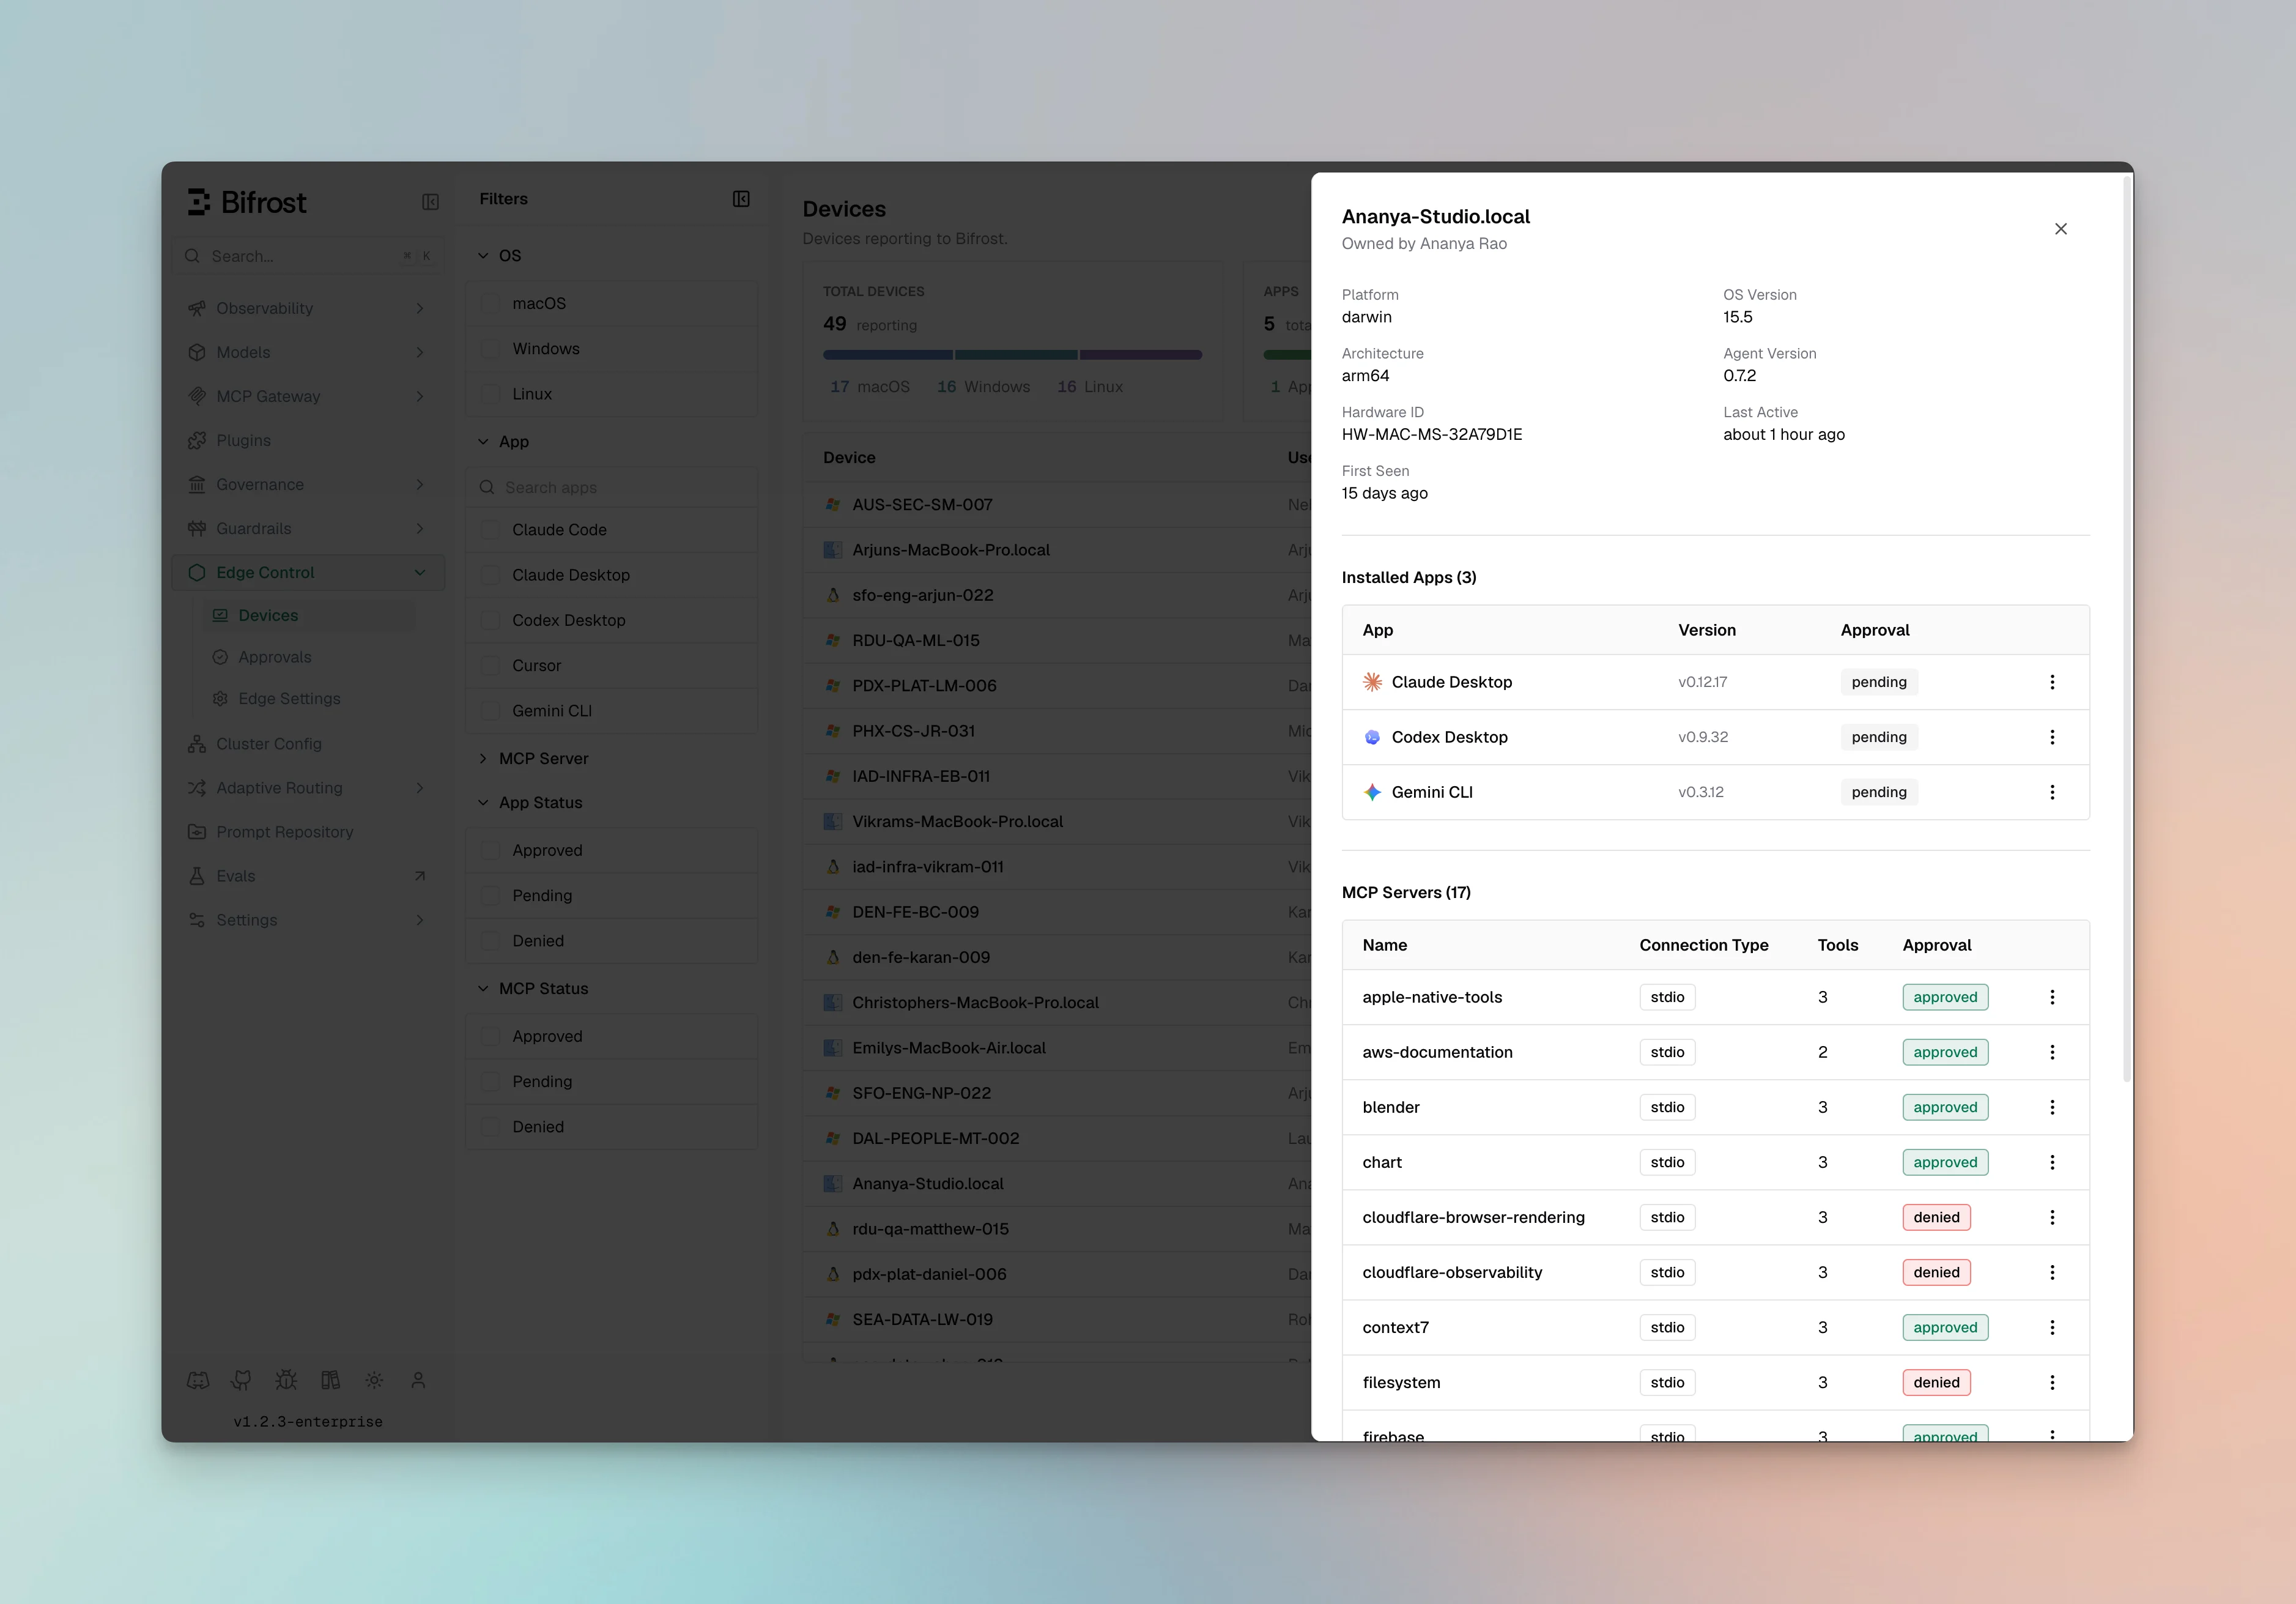This screenshot has width=2296, height=1604.
Task: Collapse the MCP Status filter section
Action: click(483, 989)
